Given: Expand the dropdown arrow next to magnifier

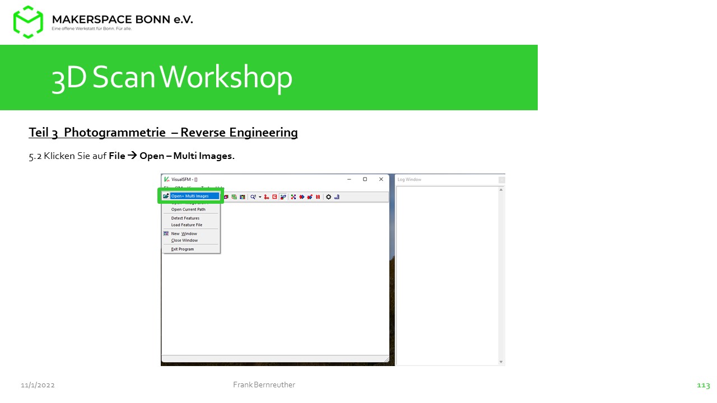Looking at the screenshot, I should 260,197.
